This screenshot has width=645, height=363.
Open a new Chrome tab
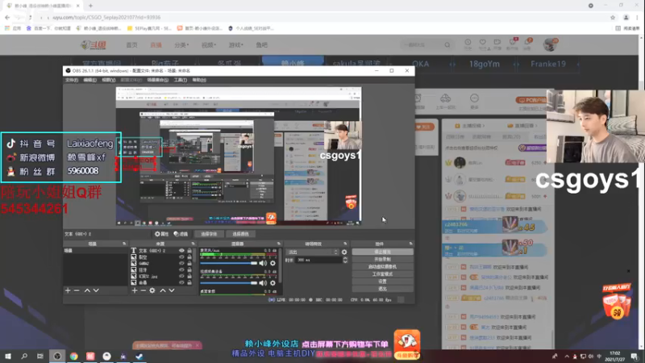click(90, 6)
